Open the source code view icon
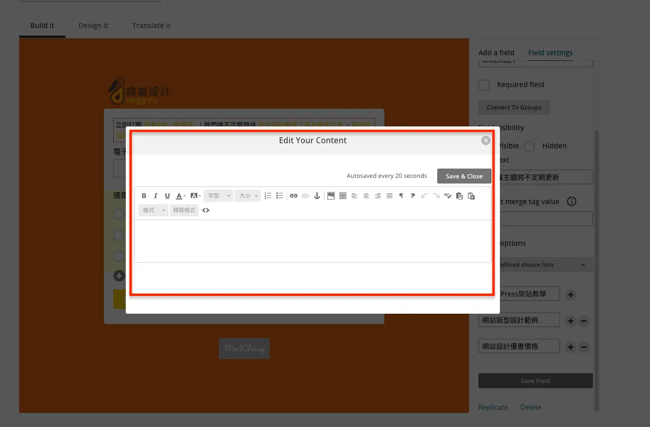This screenshot has height=427, width=650. click(206, 210)
